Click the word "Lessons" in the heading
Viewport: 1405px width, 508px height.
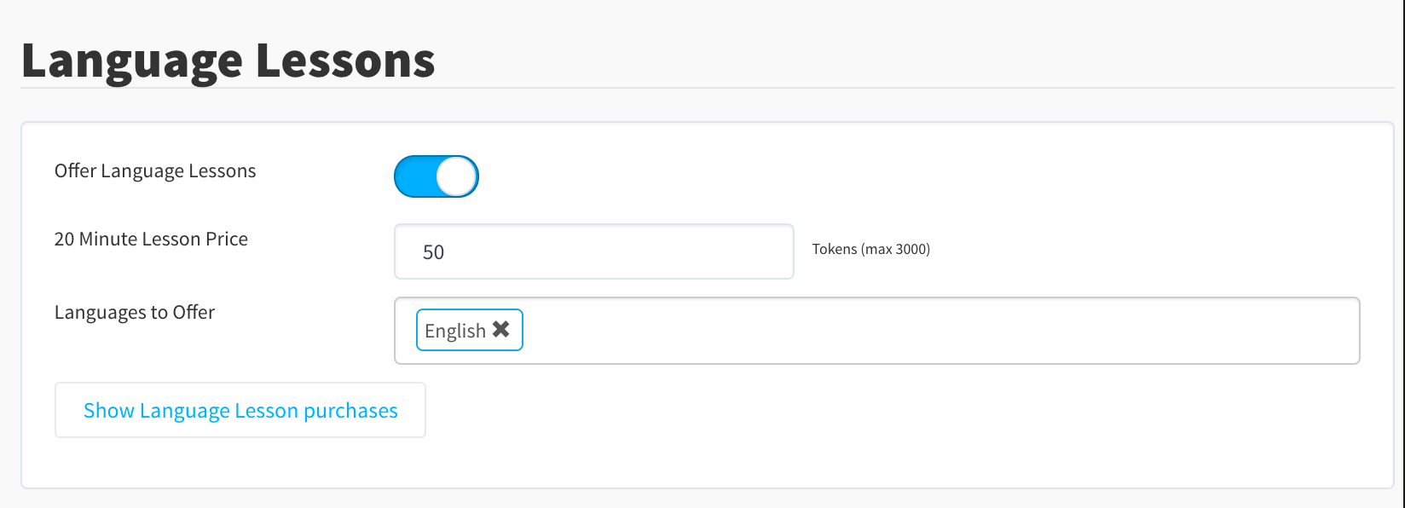(x=345, y=61)
